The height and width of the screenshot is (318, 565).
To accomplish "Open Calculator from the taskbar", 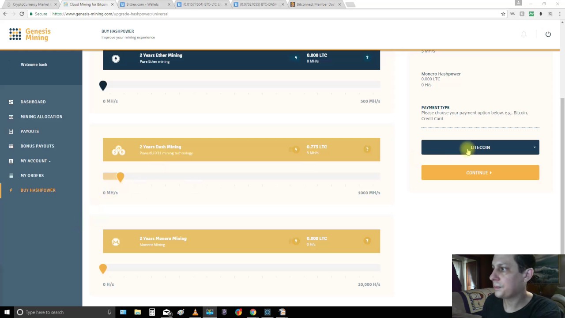I will [x=152, y=312].
